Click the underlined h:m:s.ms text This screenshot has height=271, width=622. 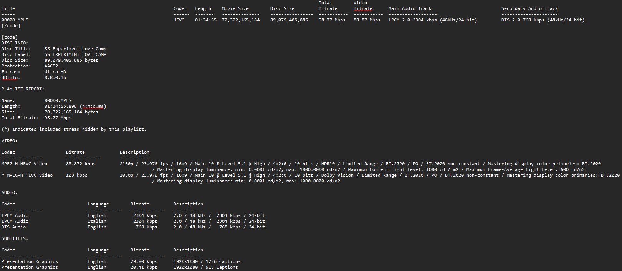93,106
